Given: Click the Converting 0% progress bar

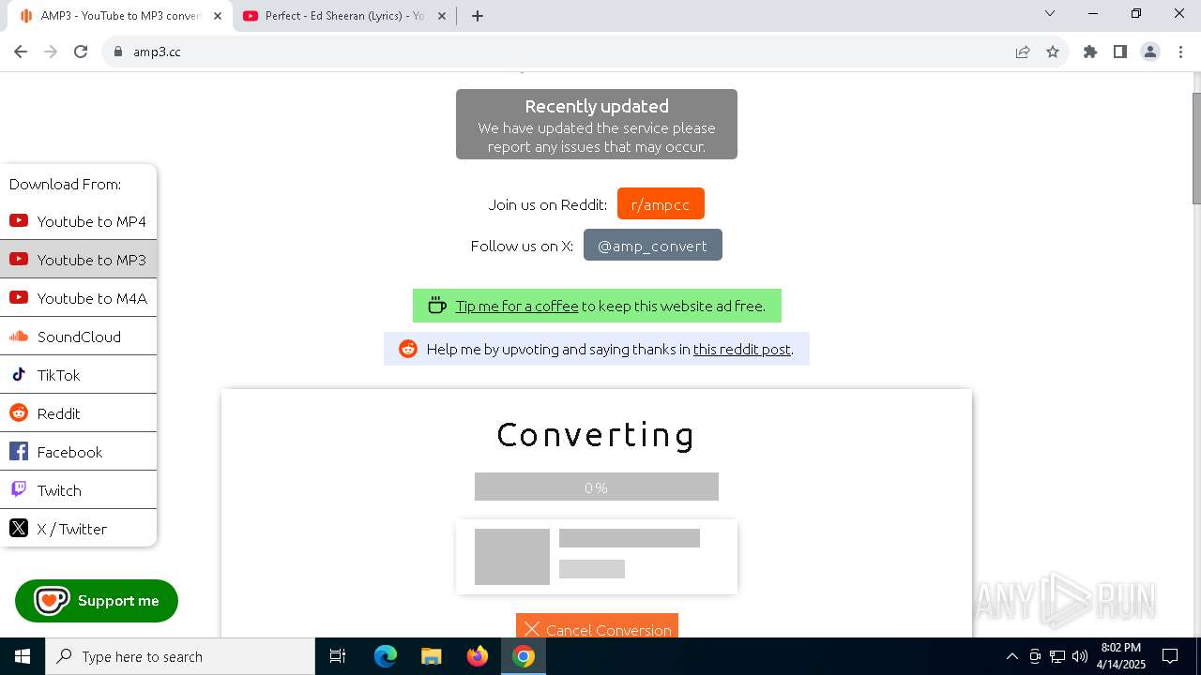Looking at the screenshot, I should 597,487.
